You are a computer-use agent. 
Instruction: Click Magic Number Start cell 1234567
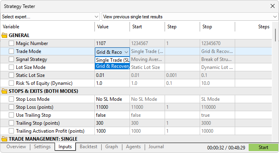coord(147,43)
